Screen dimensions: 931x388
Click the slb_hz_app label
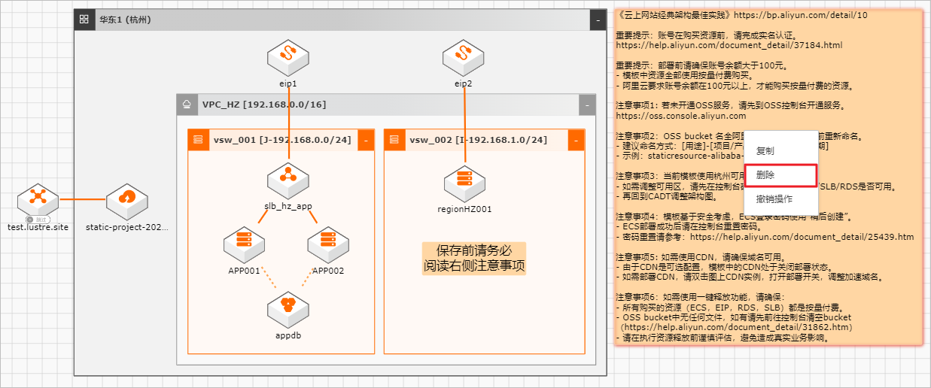click(x=288, y=206)
